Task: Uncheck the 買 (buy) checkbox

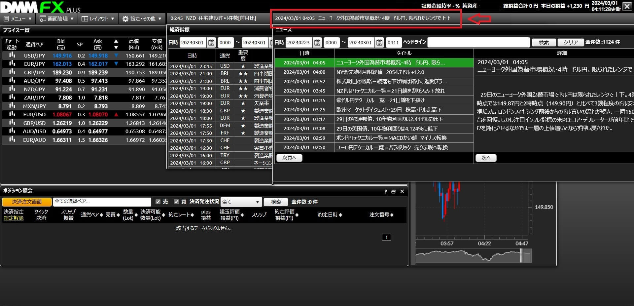Action: [176, 202]
